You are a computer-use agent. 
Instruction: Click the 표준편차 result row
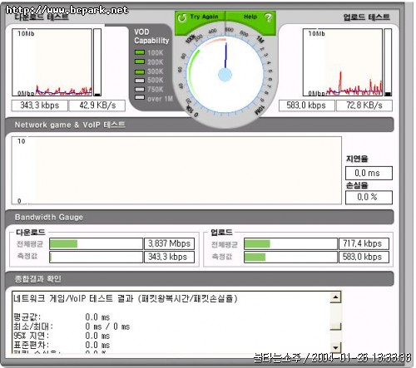coord(62,345)
